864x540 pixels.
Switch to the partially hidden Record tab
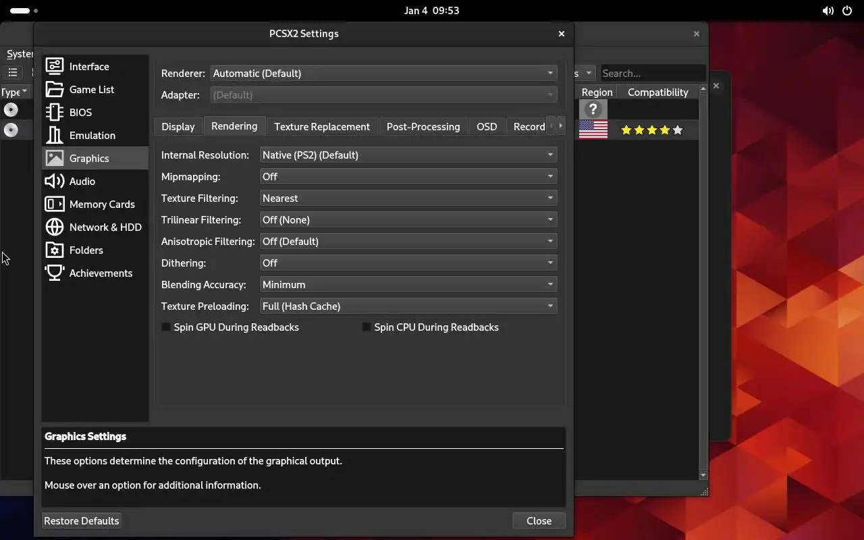(x=527, y=126)
